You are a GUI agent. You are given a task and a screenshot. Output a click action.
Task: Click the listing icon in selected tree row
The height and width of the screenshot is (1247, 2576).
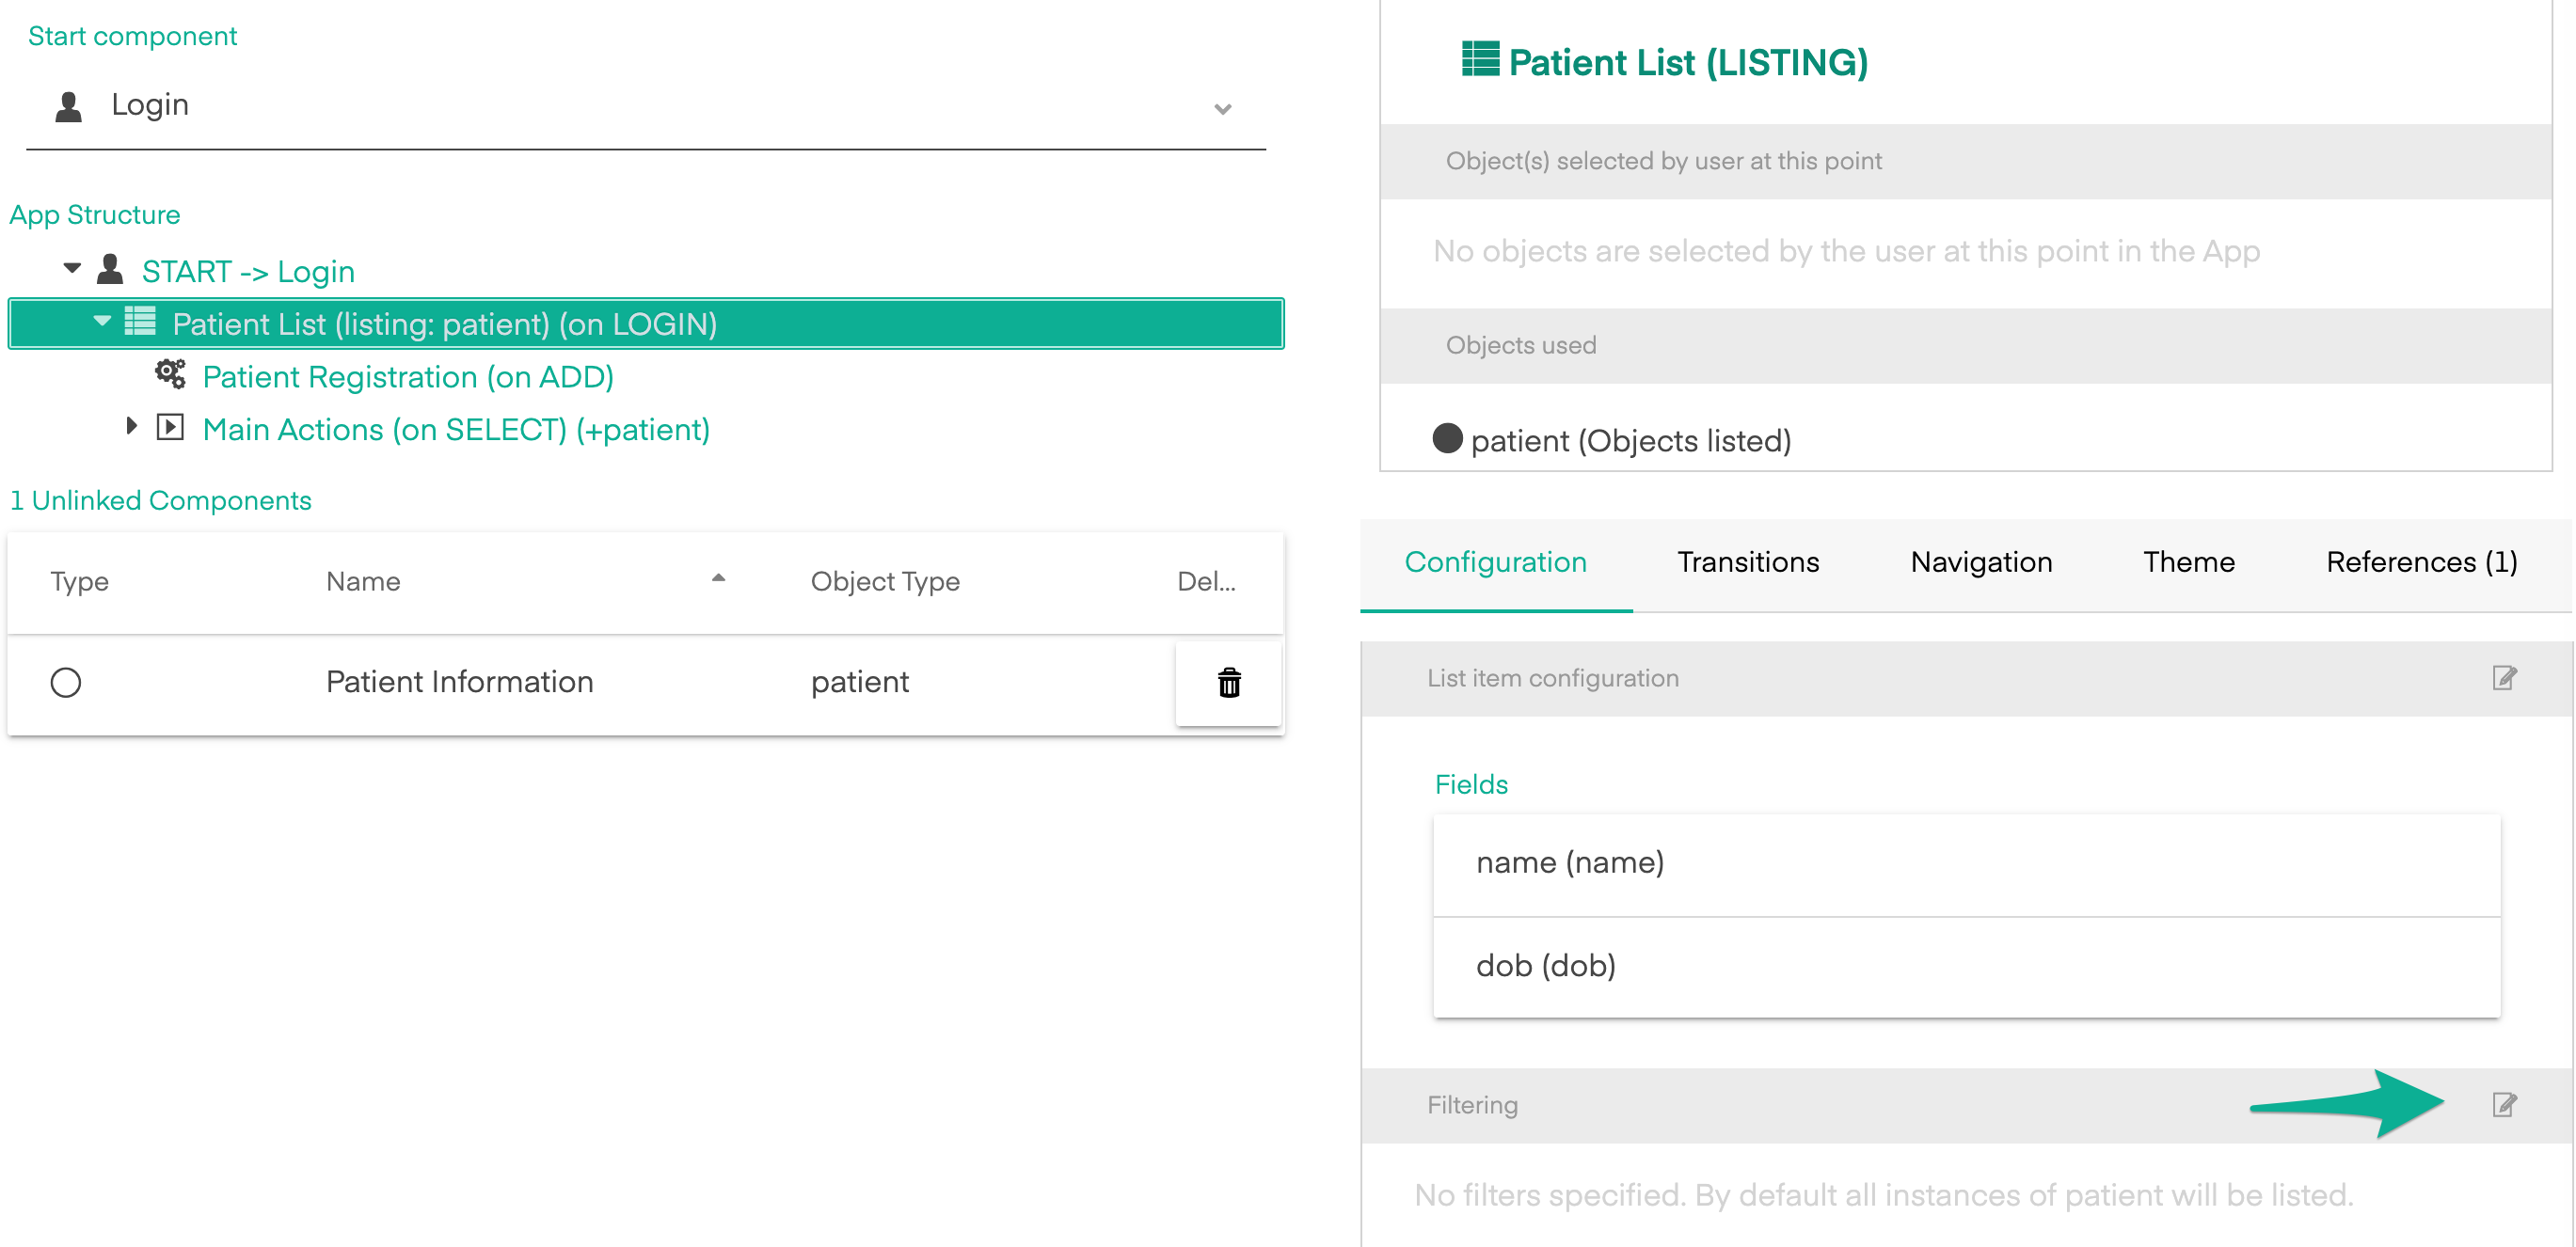tap(140, 322)
